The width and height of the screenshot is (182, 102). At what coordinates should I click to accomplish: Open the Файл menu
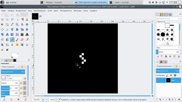pos(4,11)
